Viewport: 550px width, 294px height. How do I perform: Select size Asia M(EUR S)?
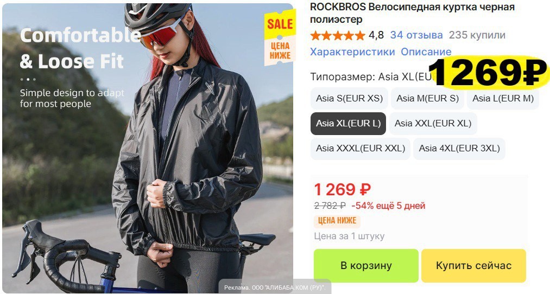pyautogui.click(x=428, y=99)
